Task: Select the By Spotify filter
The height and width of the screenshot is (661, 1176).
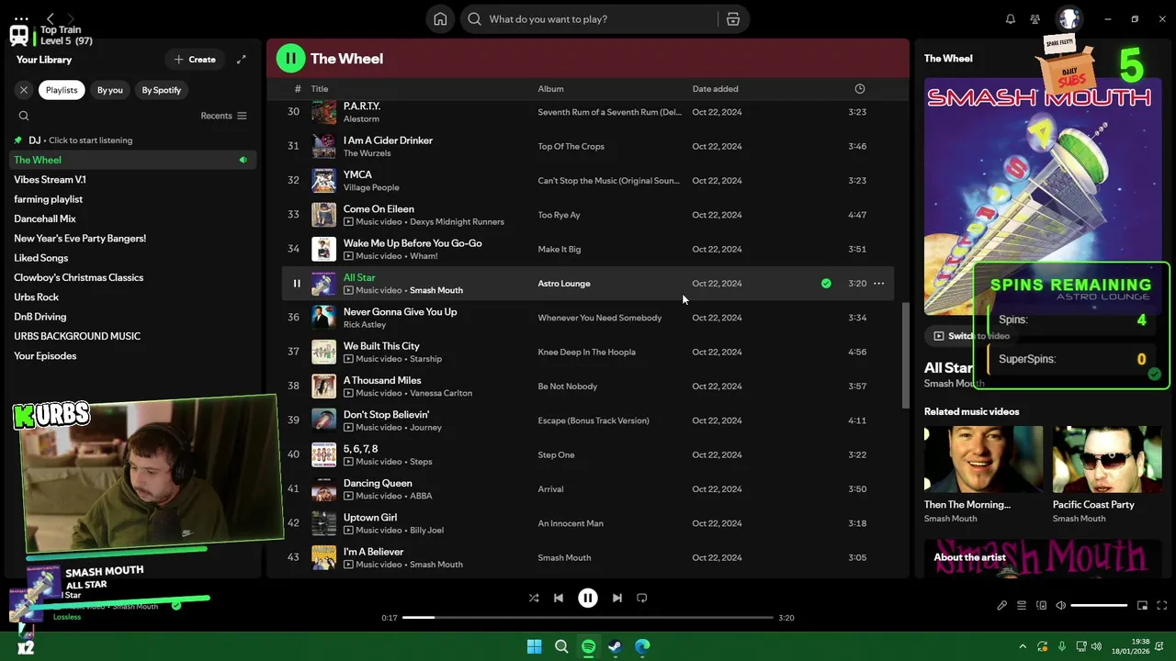Action: click(162, 90)
